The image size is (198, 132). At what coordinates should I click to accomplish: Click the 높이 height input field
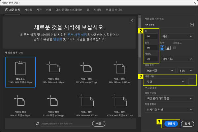[x=151, y=48]
